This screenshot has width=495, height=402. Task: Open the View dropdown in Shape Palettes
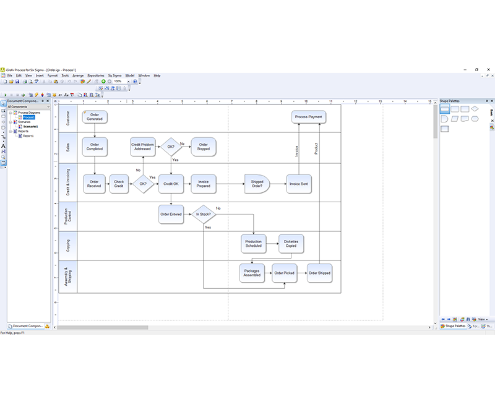pyautogui.click(x=483, y=319)
